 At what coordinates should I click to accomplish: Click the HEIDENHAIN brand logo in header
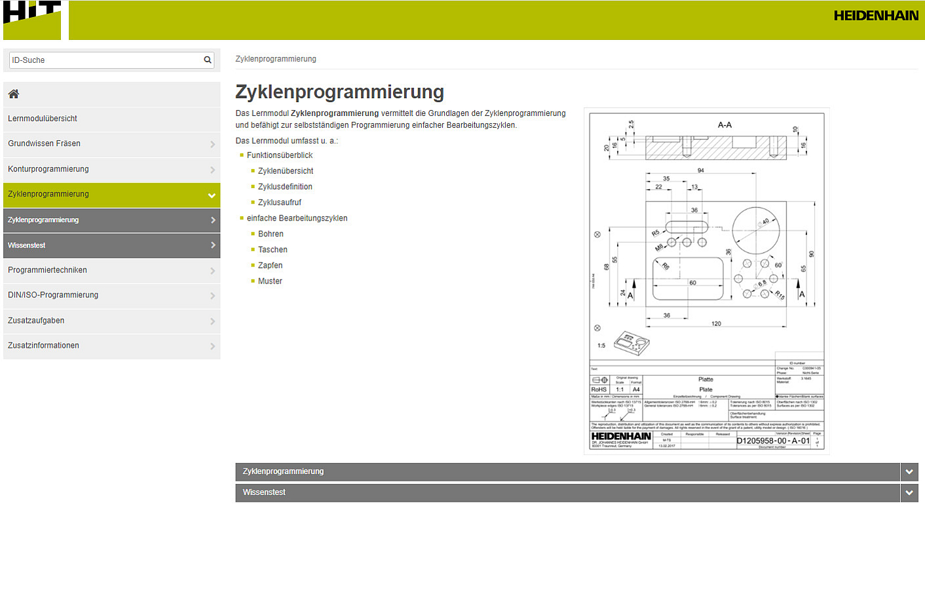(x=875, y=16)
